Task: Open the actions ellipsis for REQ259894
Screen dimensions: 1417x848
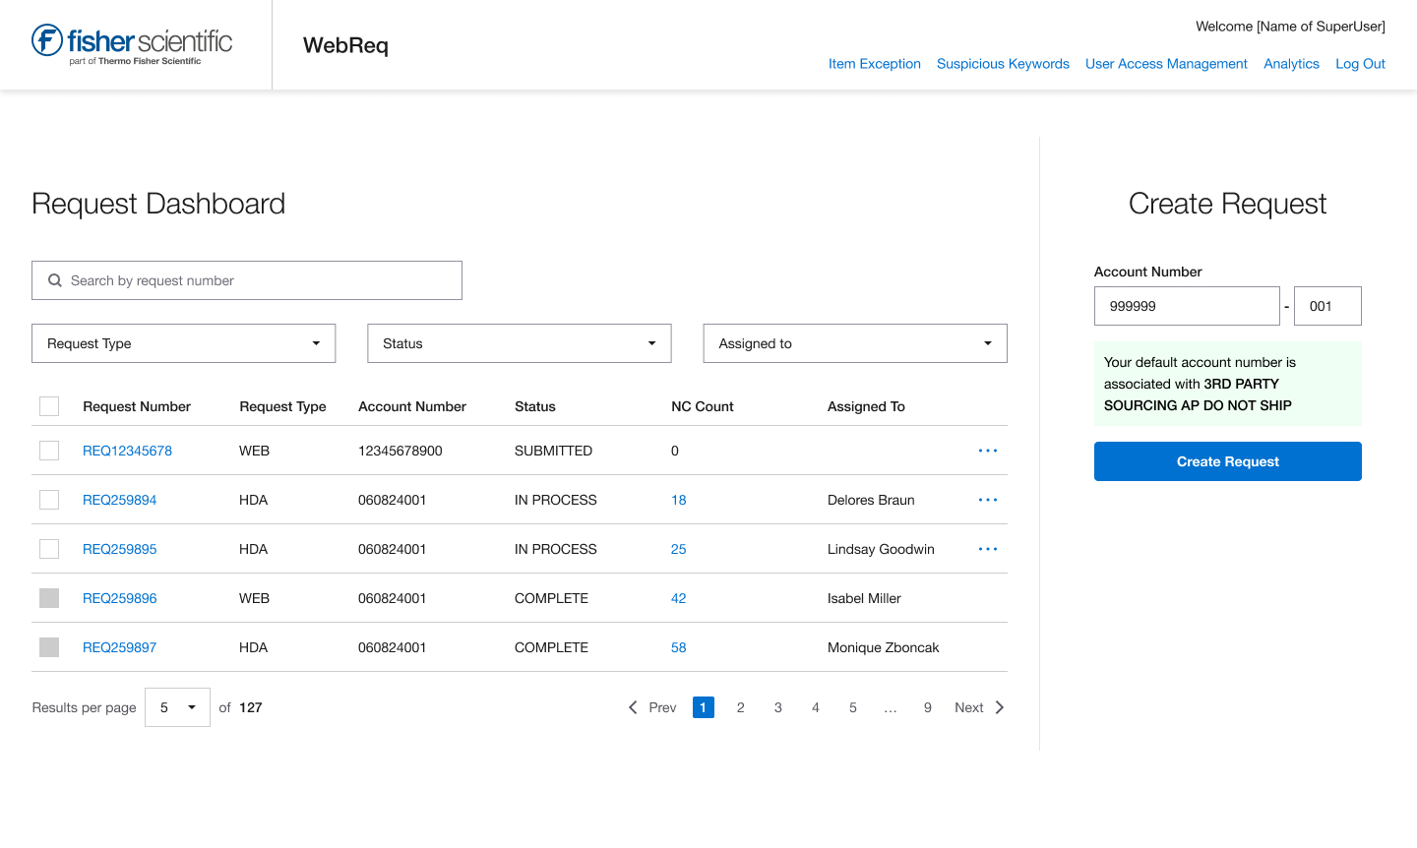Action: point(987,500)
